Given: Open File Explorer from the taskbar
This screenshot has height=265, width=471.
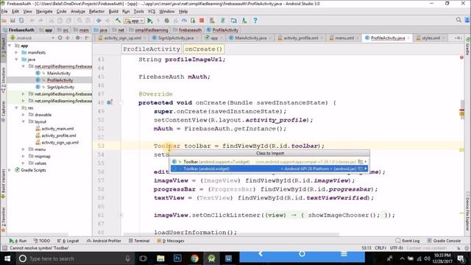Looking at the screenshot, I should 160,258.
